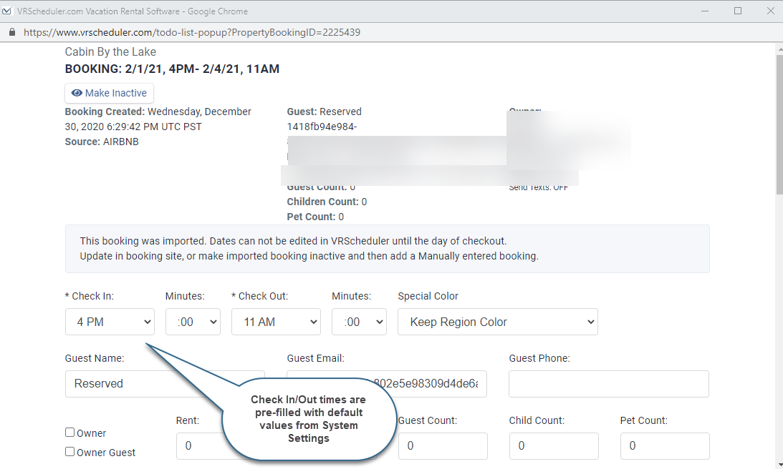Check the Owner checkbox

[x=69, y=432]
